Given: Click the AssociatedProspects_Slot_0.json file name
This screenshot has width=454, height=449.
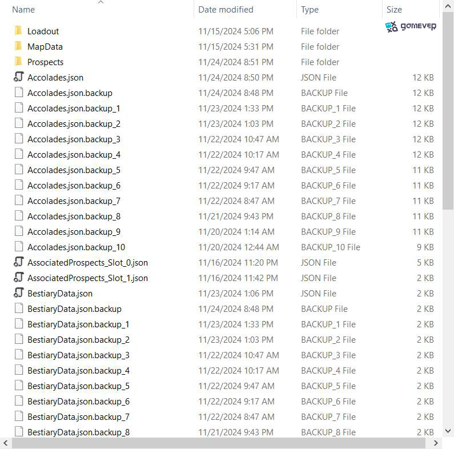Looking at the screenshot, I should pos(87,262).
